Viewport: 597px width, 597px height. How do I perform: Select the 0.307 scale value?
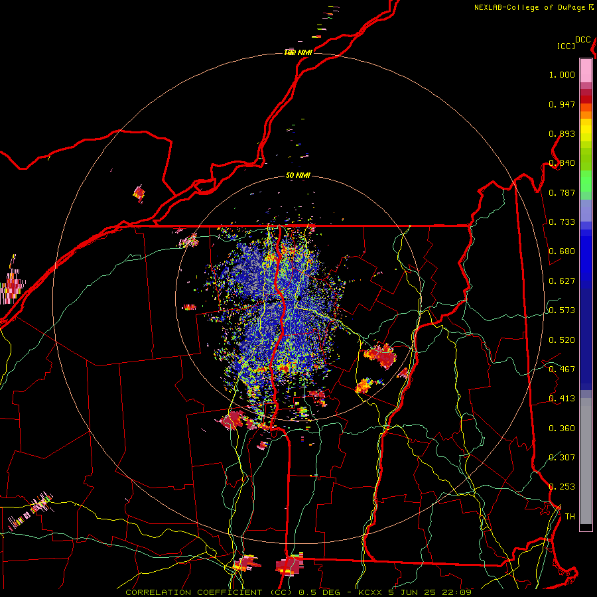pos(562,457)
